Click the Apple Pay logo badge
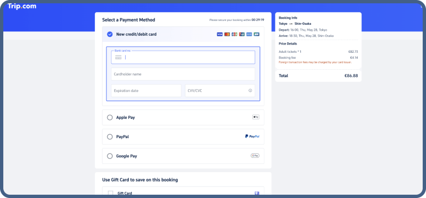Viewport: 426px width, 198px height. pos(256,117)
